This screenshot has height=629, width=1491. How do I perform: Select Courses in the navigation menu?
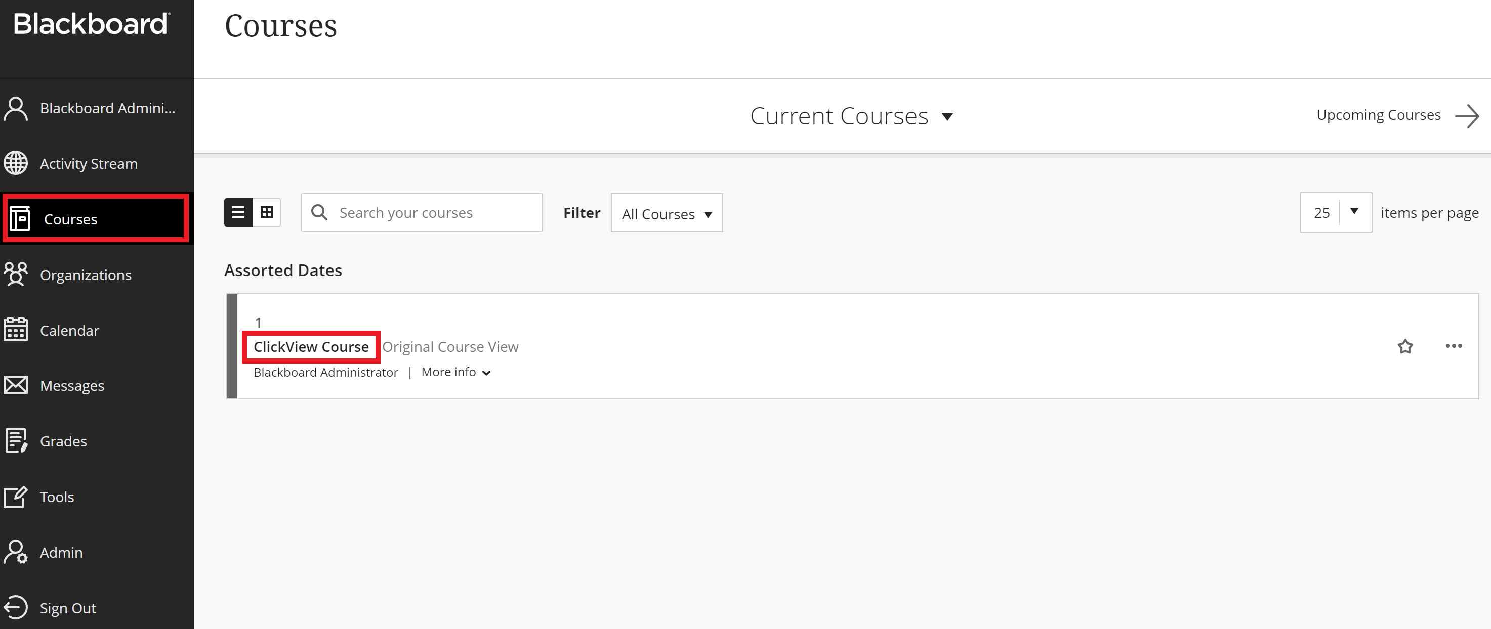[96, 219]
